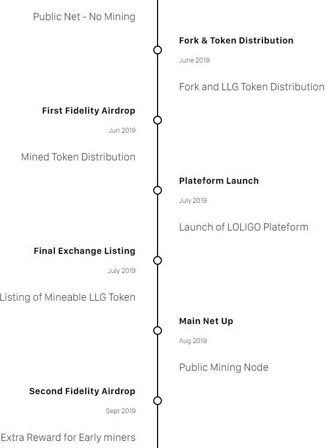Image resolution: width=332 pixels, height=448 pixels.
Task: Click the Aug 2019 date label
Action: coord(193,341)
